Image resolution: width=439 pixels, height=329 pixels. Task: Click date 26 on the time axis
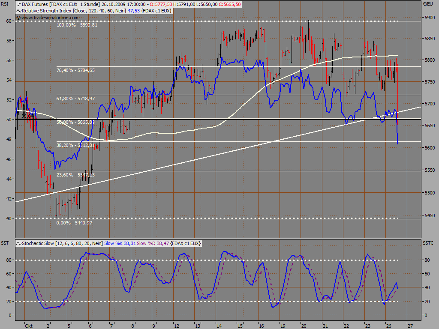tap(388, 326)
